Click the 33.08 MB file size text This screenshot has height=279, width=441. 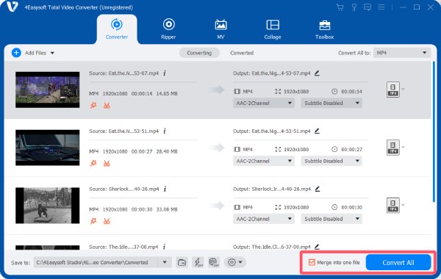coord(167,209)
